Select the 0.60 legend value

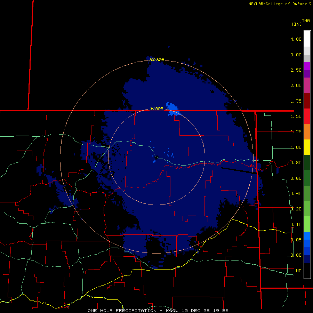[x=296, y=178]
